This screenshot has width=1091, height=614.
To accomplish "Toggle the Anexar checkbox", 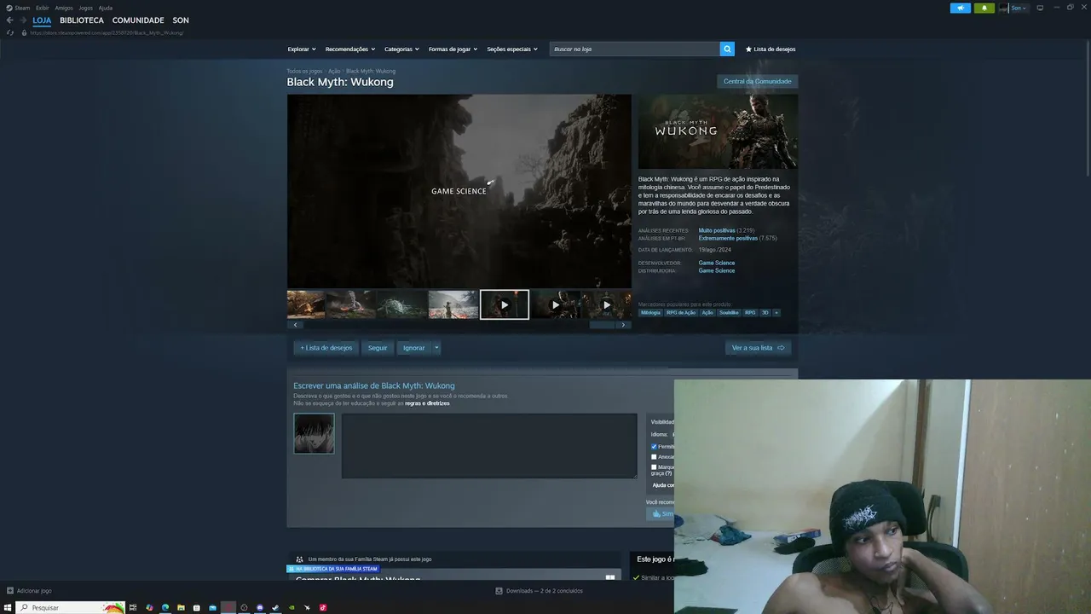I will [x=654, y=457].
